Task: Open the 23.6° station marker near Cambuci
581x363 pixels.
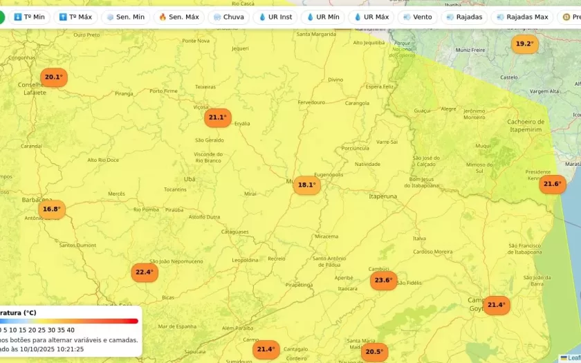Action: 383,281
